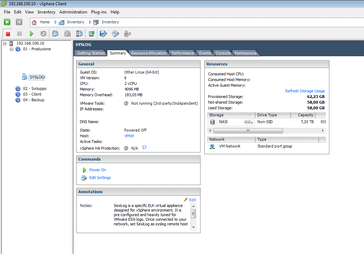The image size is (364, 254).
Task: Open the dropdown arrow before second Inventory breadcrumb
Action: click(x=90, y=22)
